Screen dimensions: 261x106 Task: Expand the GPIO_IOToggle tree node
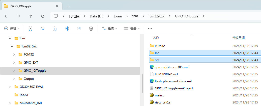14,71
